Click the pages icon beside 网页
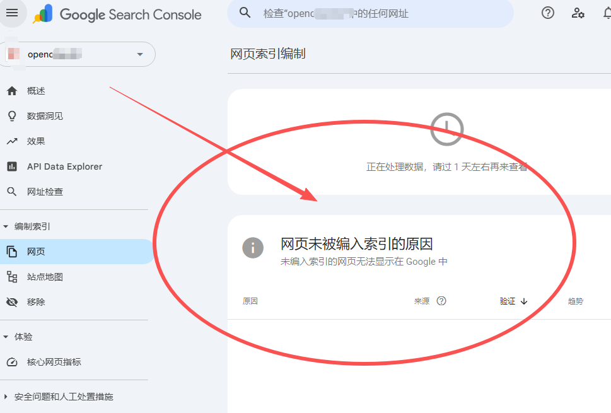 tap(12, 252)
